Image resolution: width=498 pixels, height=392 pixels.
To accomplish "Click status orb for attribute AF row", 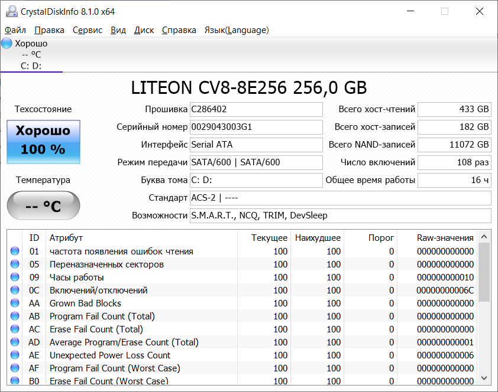I will (15, 368).
